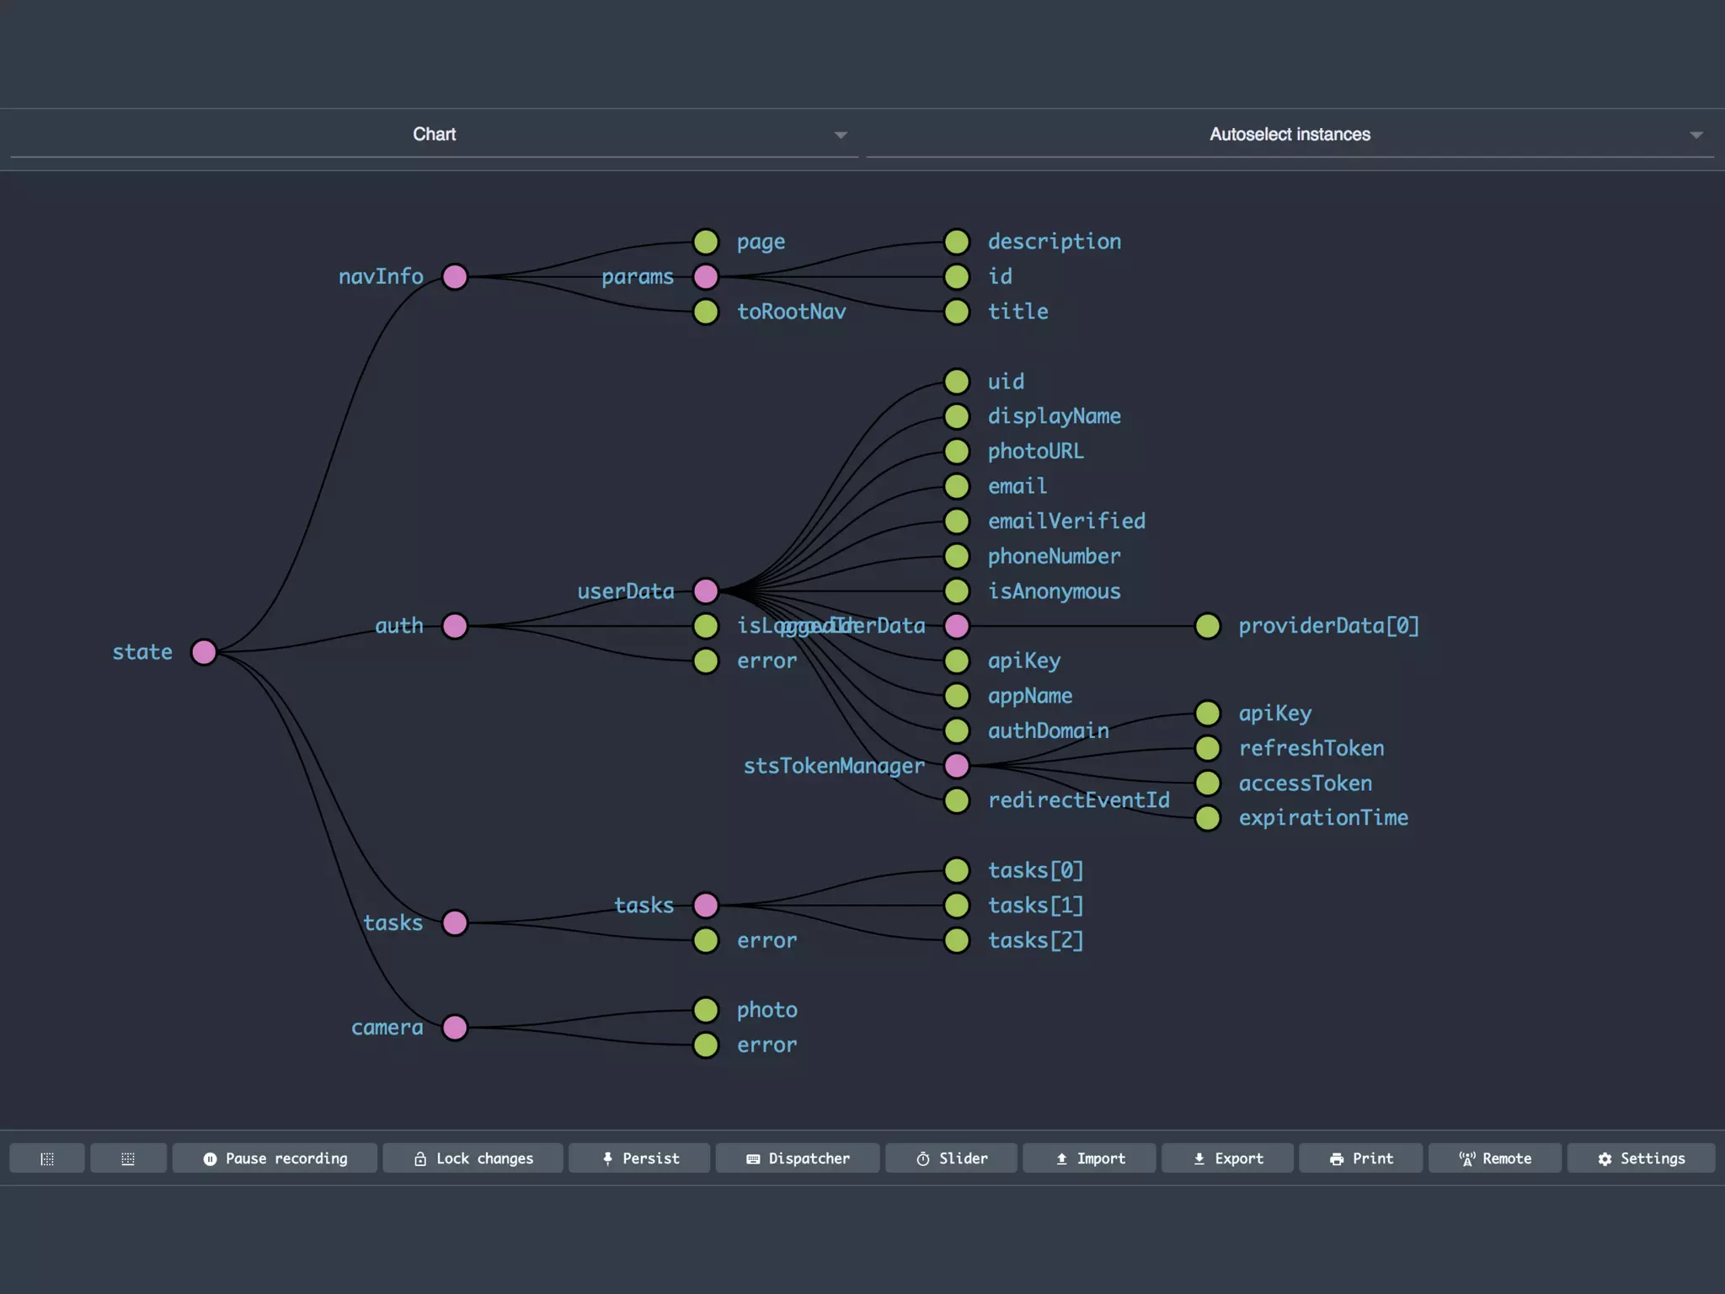Screen dimensions: 1725x1294
Task: Collapse the navInfo tree node
Action: click(455, 276)
